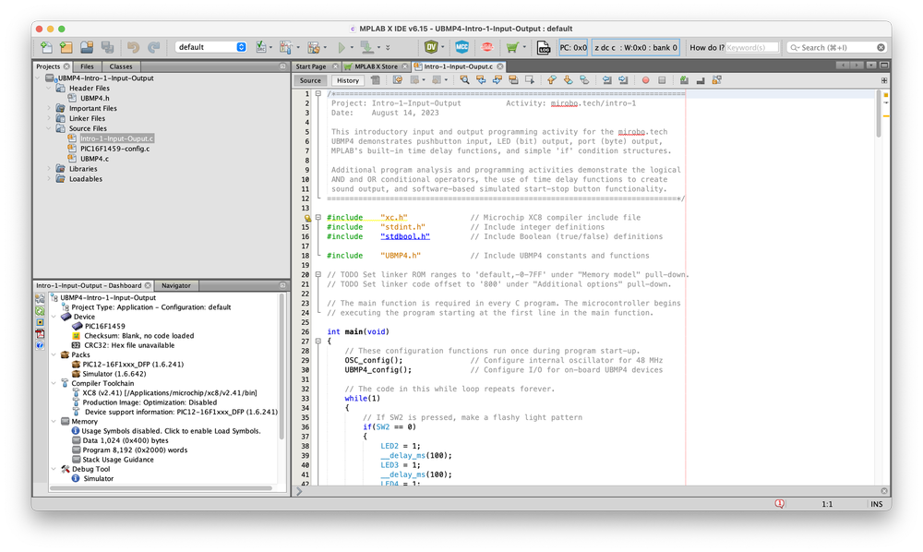Click the History view button
The image size is (923, 552).
coord(348,80)
